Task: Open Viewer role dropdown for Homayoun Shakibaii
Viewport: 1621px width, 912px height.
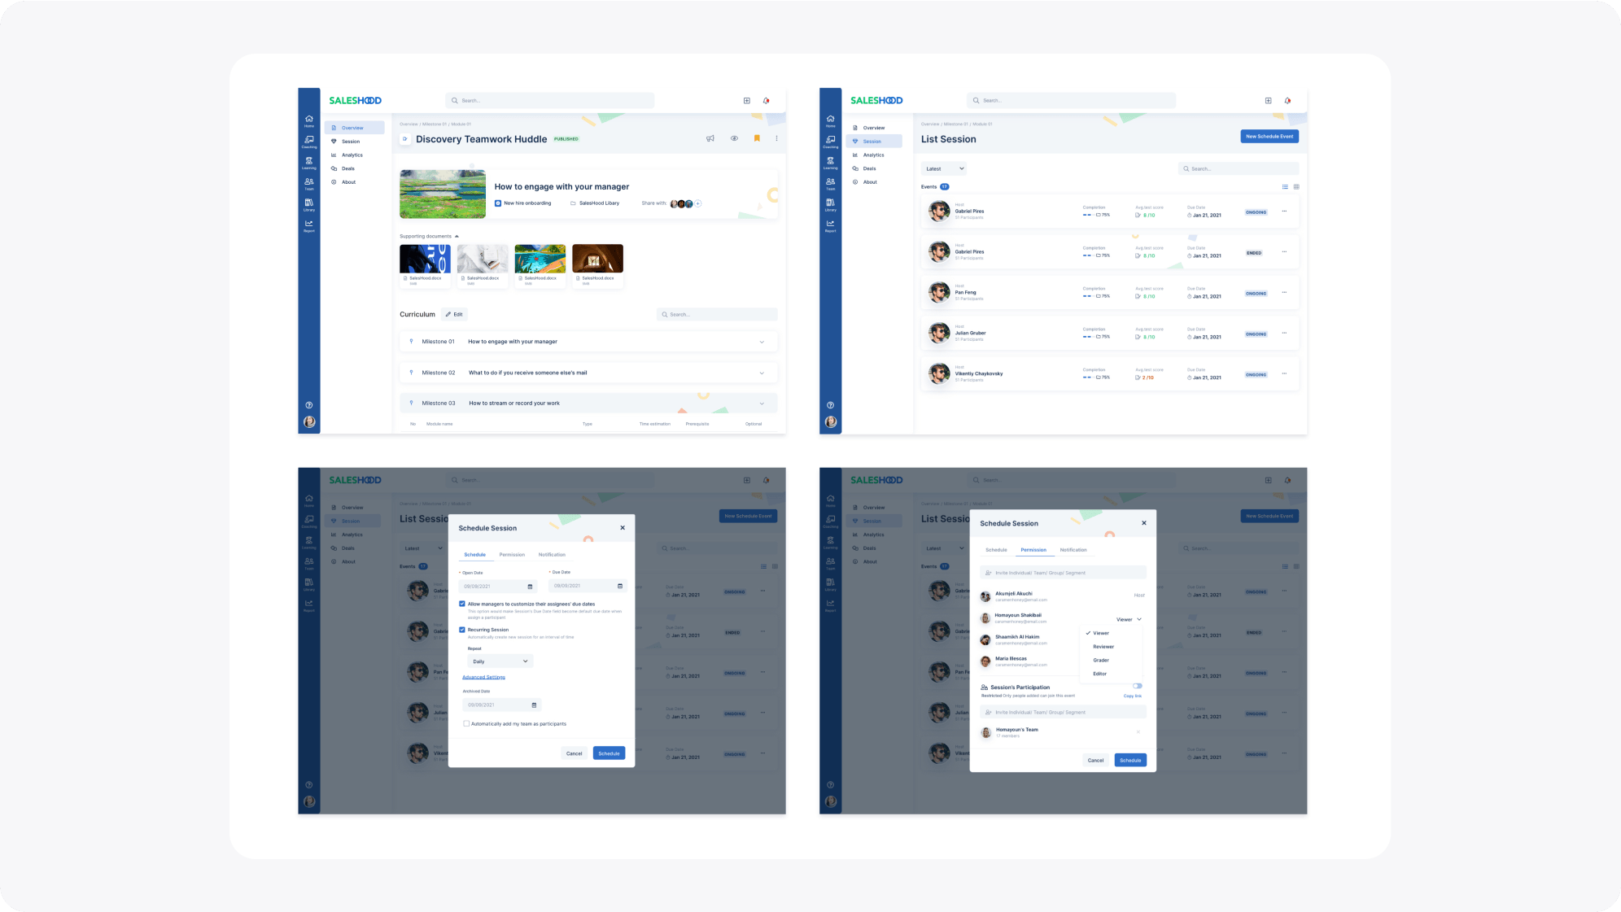Action: click(x=1129, y=620)
